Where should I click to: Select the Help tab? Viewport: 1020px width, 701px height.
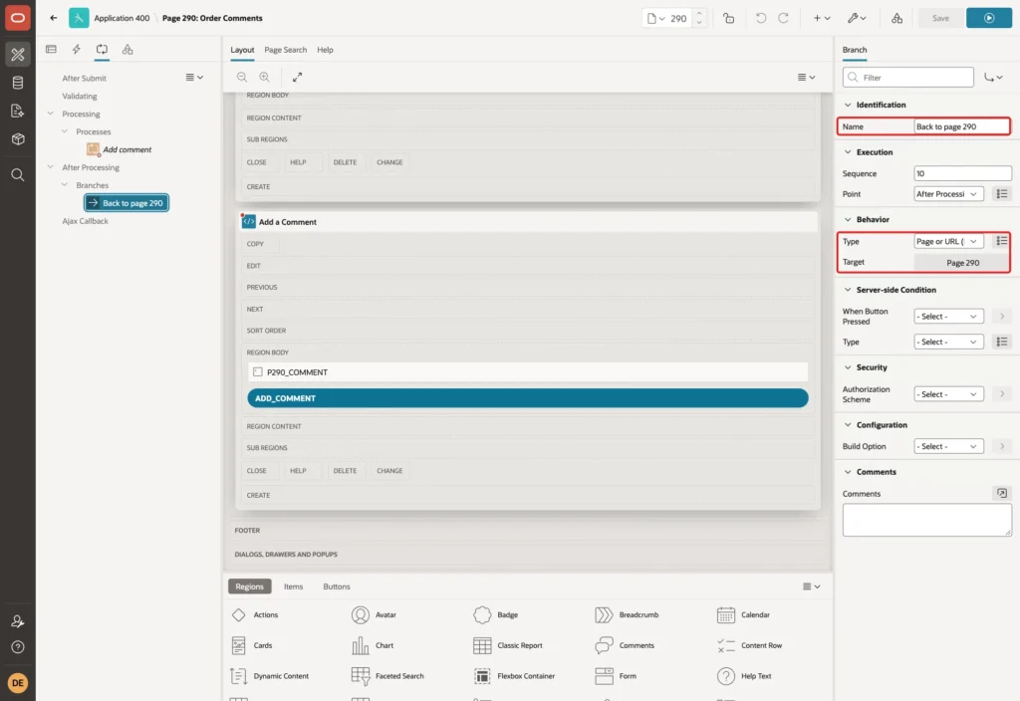coord(325,50)
